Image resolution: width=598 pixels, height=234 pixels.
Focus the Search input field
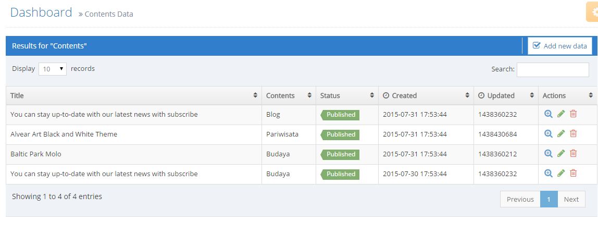pos(553,69)
